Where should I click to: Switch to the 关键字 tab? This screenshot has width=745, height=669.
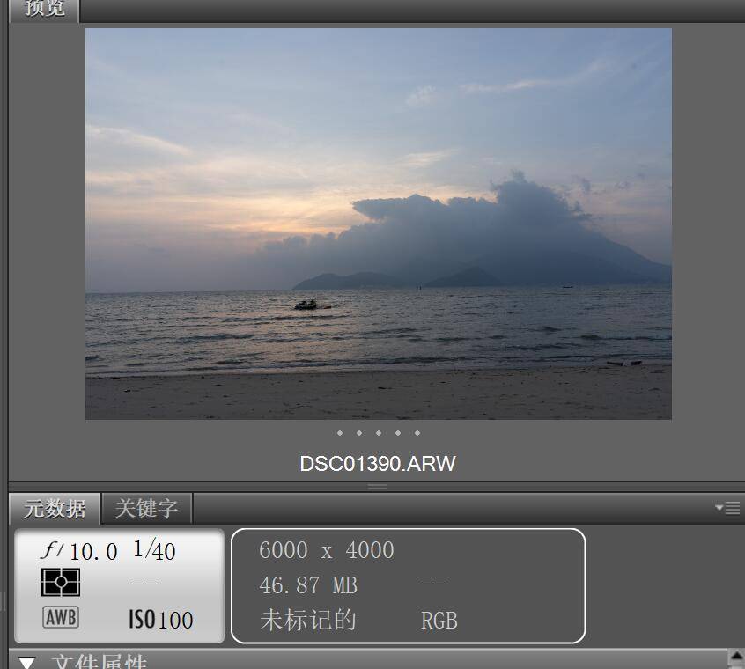pyautogui.click(x=146, y=508)
